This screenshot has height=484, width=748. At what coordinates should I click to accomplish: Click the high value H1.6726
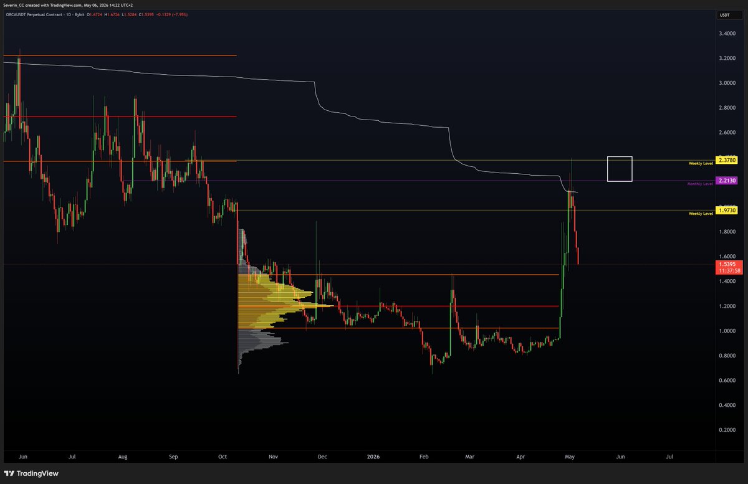click(111, 13)
